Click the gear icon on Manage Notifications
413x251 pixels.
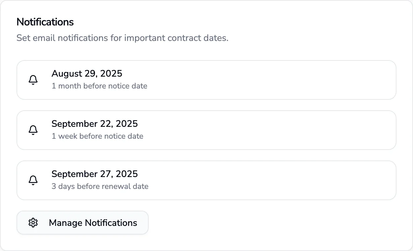pos(33,223)
